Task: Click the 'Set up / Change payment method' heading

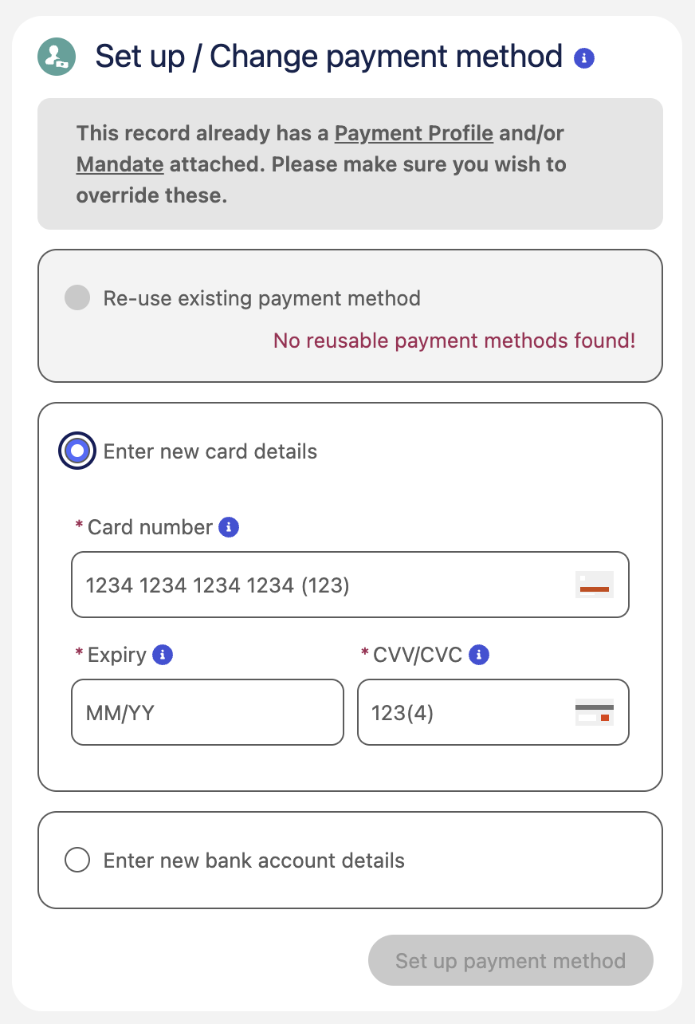Action: click(x=328, y=57)
